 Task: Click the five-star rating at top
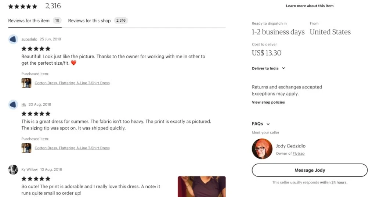23,6
